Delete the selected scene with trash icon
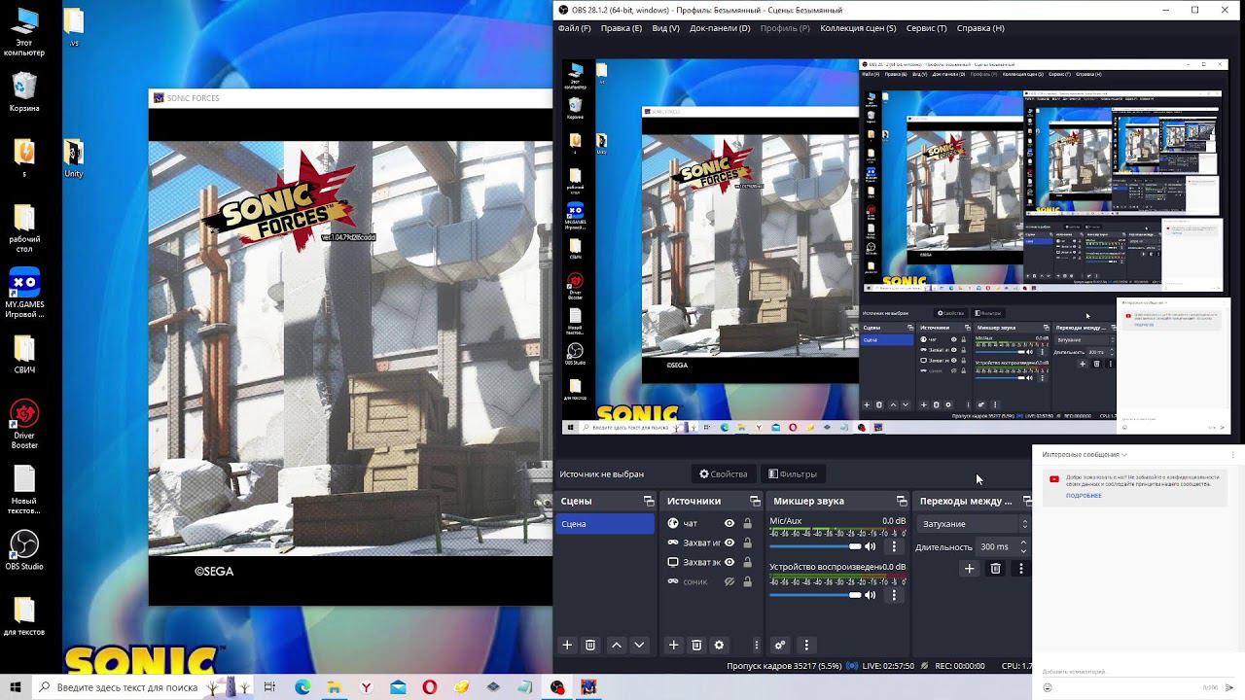The height and width of the screenshot is (700, 1245). click(x=590, y=645)
